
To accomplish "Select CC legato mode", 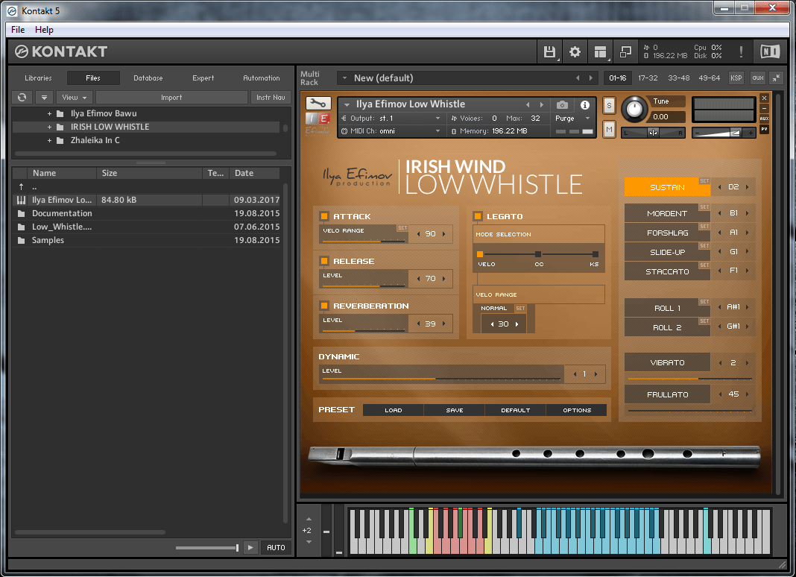I will pyautogui.click(x=538, y=254).
